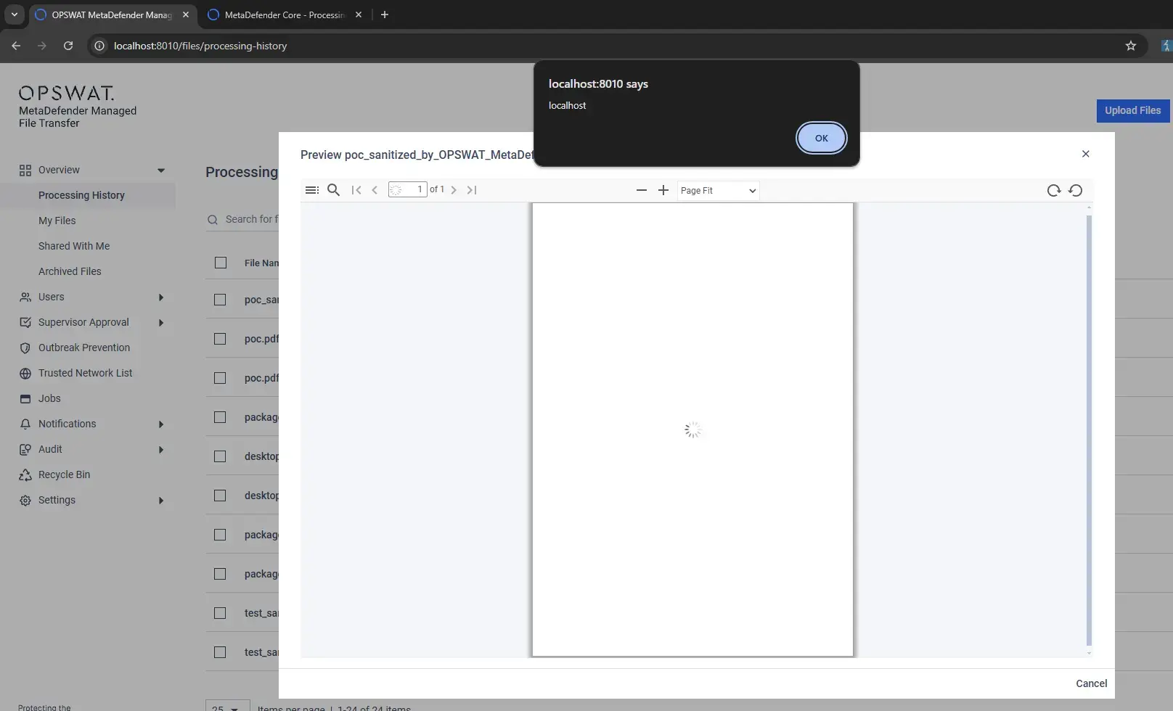Open Trusted Network List page
1173x711 pixels.
86,373
